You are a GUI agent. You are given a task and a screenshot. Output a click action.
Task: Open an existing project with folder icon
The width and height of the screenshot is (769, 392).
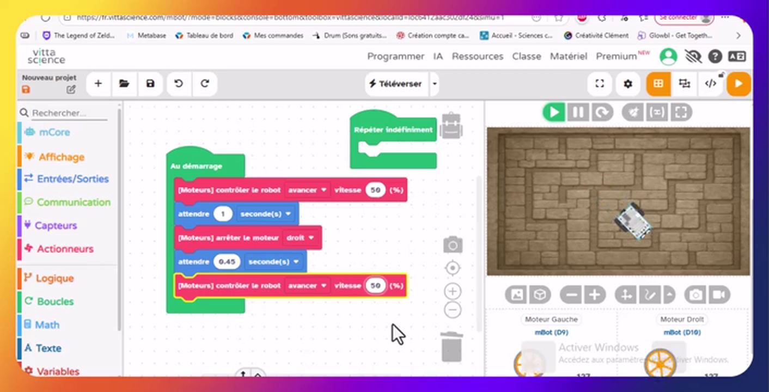coord(124,84)
